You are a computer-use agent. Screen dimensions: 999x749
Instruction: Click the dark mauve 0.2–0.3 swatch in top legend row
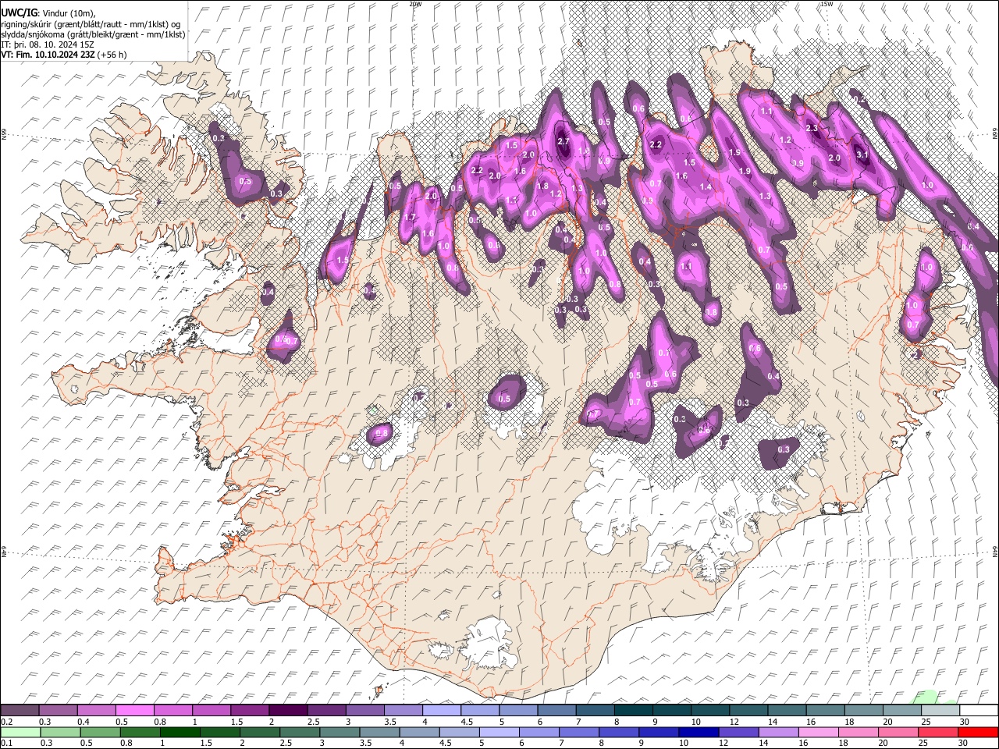coord(20,711)
